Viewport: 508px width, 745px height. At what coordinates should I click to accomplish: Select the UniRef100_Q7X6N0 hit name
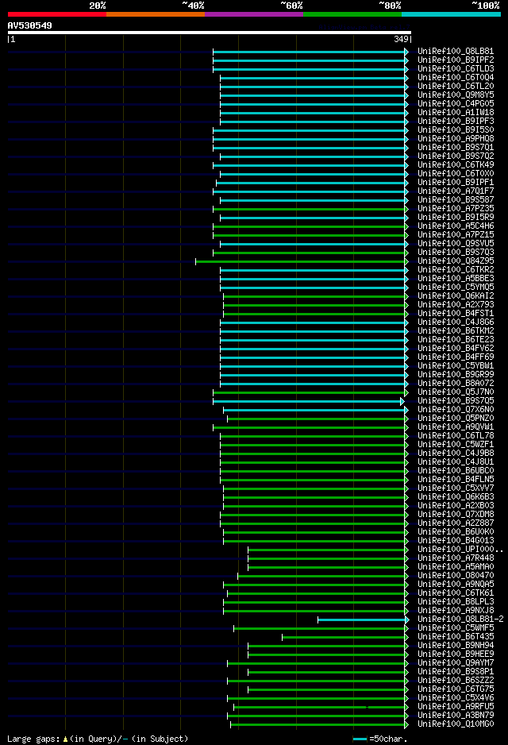click(x=456, y=409)
